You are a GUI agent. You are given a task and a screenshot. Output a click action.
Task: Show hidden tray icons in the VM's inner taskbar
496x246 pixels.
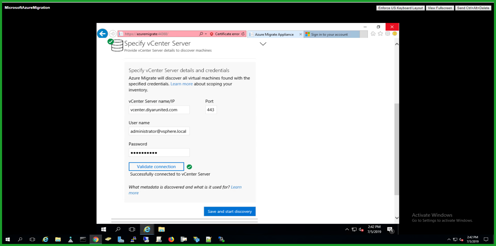[x=347, y=229]
